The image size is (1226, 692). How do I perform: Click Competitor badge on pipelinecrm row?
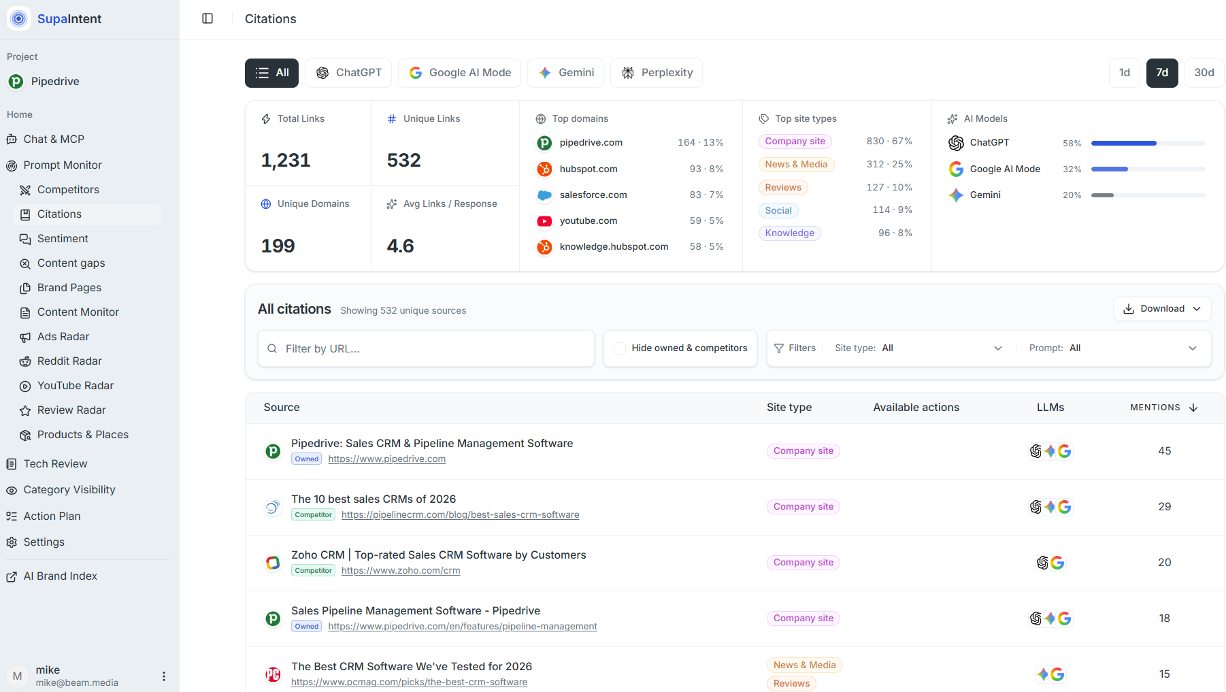(313, 515)
